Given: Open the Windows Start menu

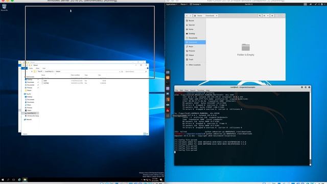Looking at the screenshot, I should click(x=3, y=179).
